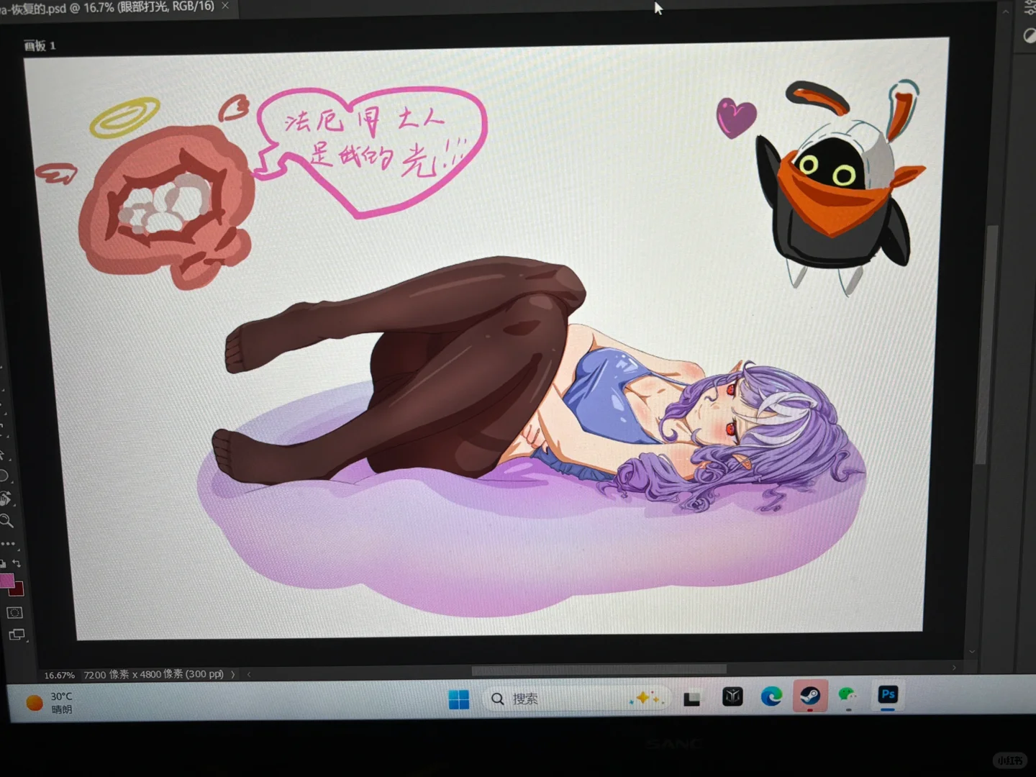Open the weather widget 30°C 晴朗

(x=50, y=702)
